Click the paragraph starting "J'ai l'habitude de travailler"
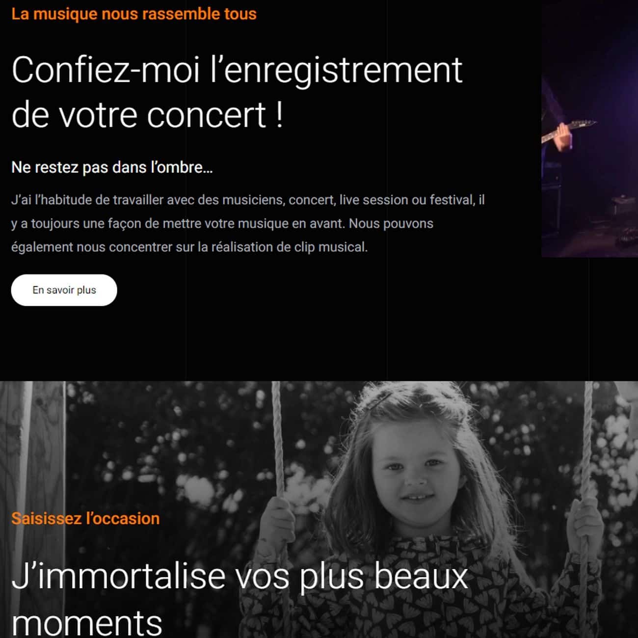 248,223
